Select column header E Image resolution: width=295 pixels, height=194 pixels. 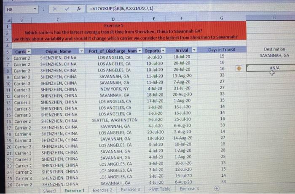[x=154, y=19]
